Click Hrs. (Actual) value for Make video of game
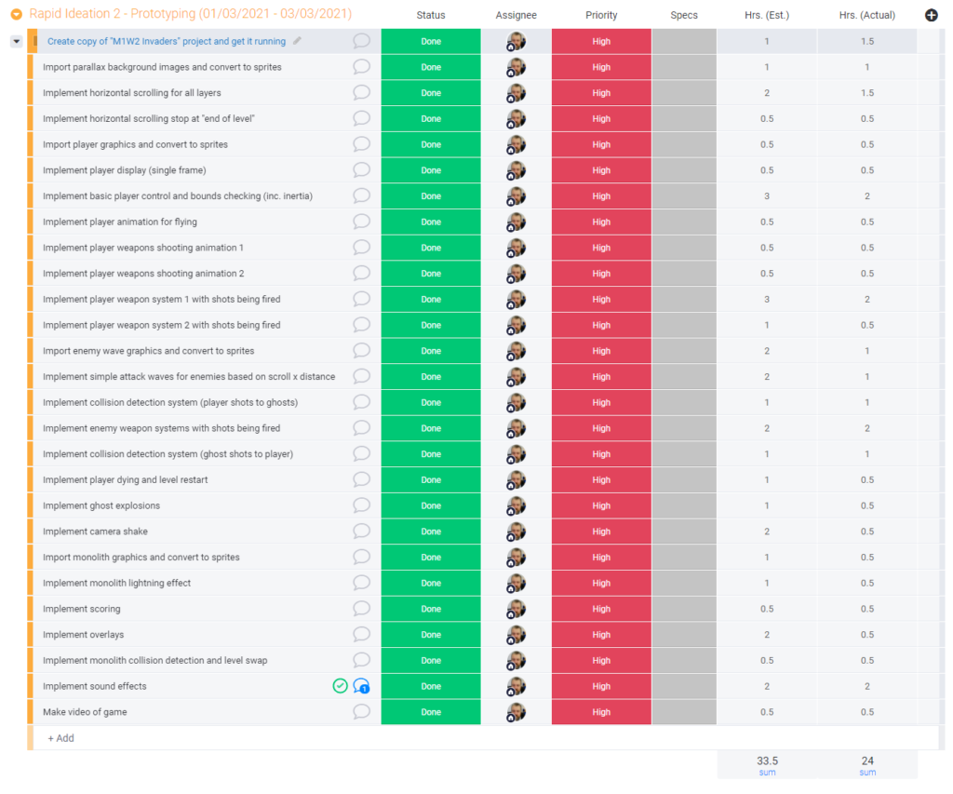The image size is (953, 794). point(866,712)
